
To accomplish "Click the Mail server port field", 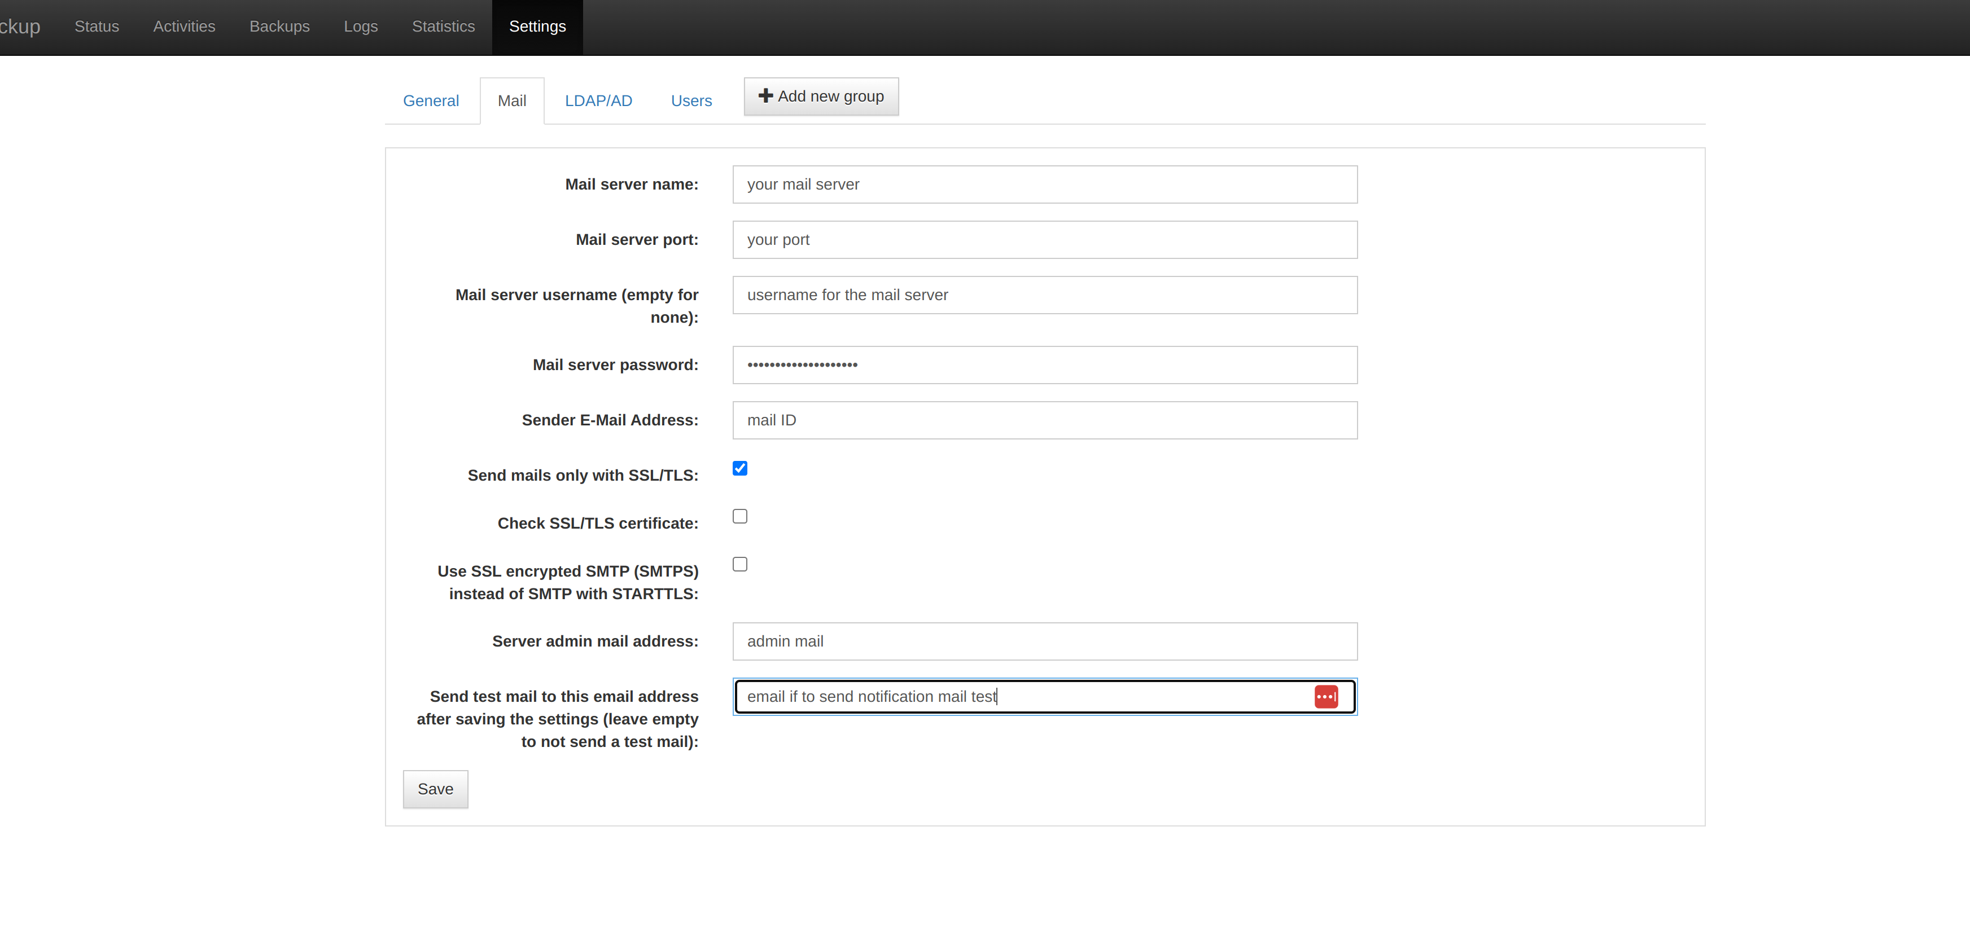I will pos(1044,240).
